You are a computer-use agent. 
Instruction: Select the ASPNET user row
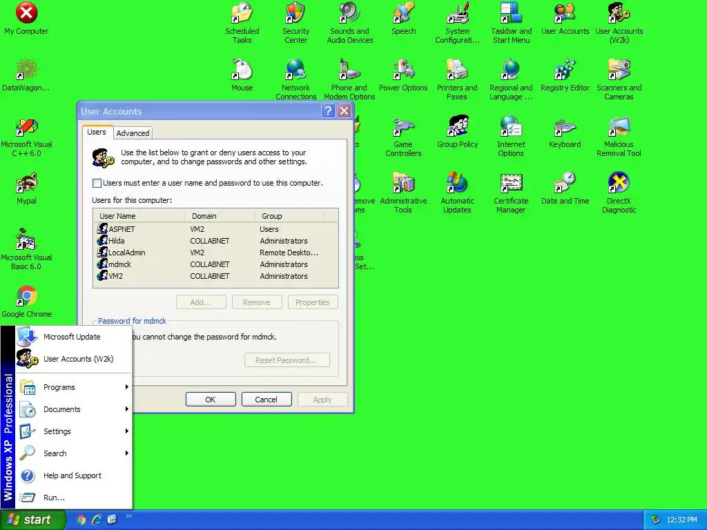(215, 229)
